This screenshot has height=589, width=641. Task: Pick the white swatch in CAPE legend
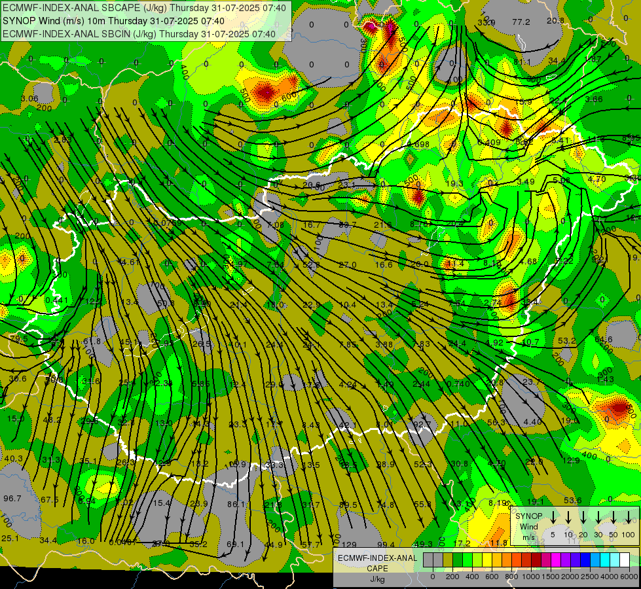click(x=624, y=560)
